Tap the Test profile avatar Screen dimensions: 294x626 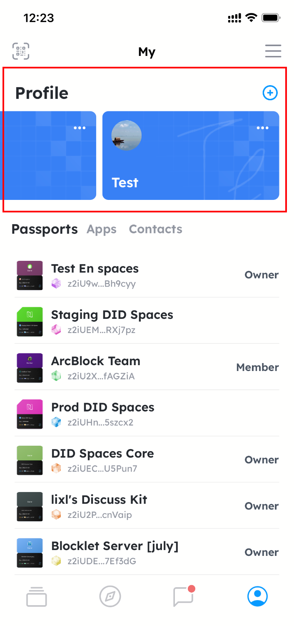127,136
